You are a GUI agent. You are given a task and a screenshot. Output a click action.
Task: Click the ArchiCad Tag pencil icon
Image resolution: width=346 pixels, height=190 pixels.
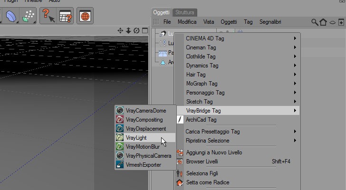(x=180, y=120)
